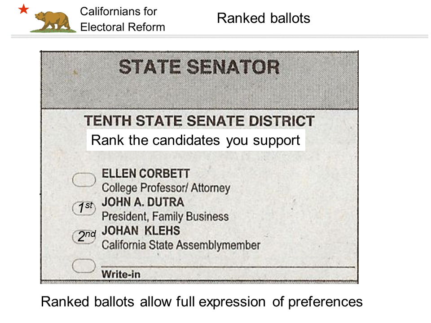Image resolution: width=431 pixels, height=323 pixels.
Task: Mark the oval beside Ellen Corbett
Action: (x=84, y=180)
